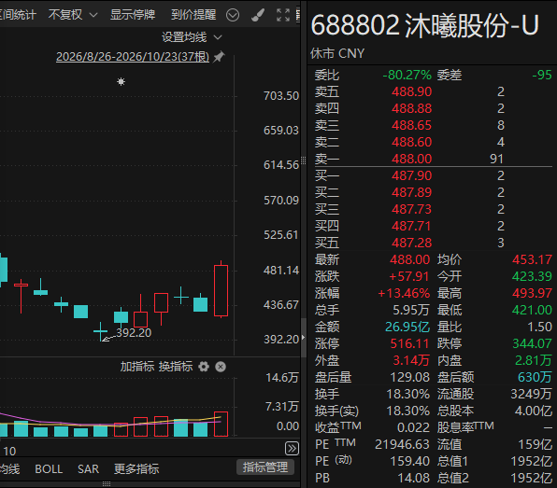The height and width of the screenshot is (488, 557).
Task: Click the 卖一 price 488.00
Action: tap(412, 159)
